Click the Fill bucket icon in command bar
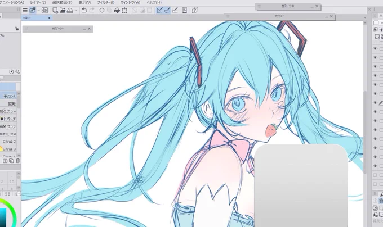The width and height of the screenshot is (383, 227). click(x=117, y=10)
